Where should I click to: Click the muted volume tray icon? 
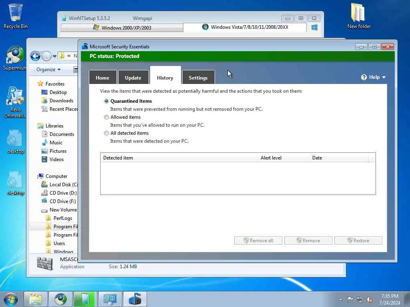tap(370, 299)
